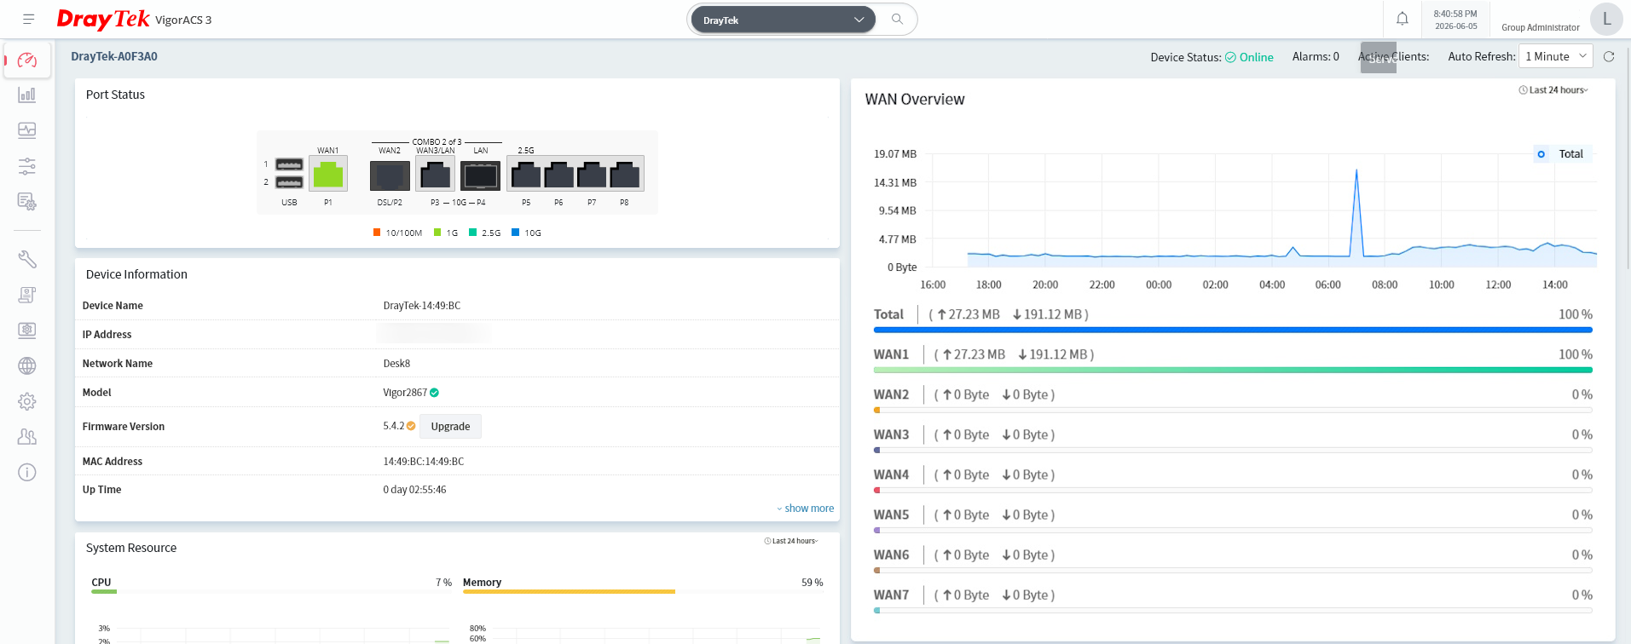Screen dimensions: 1631x644
Task: Open the globe network sidebar icon
Action: (27, 365)
